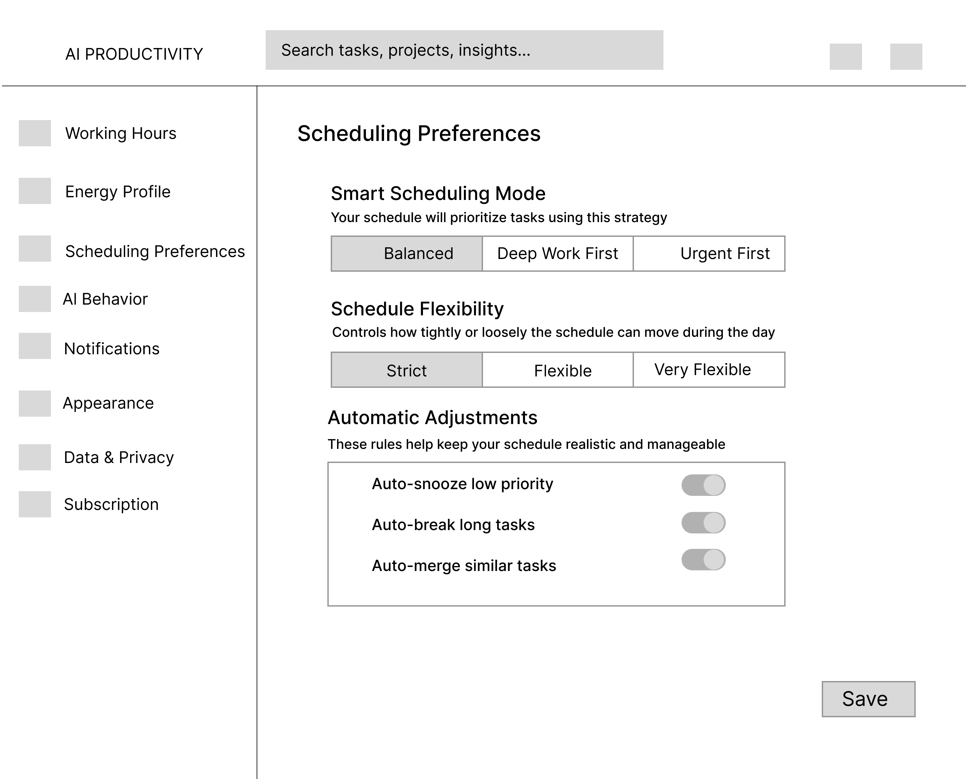Viewport: 966px width, 779px height.
Task: Toggle Auto-merge similar tasks switch
Action: tap(703, 560)
